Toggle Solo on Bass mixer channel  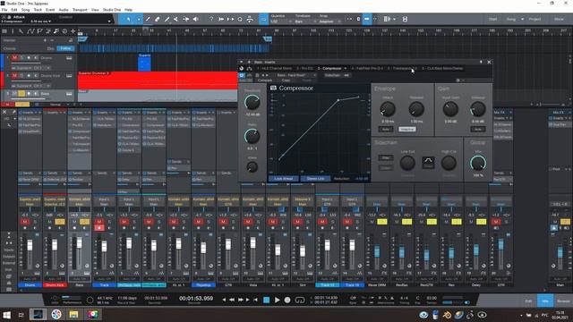pyautogui.click(x=84, y=222)
